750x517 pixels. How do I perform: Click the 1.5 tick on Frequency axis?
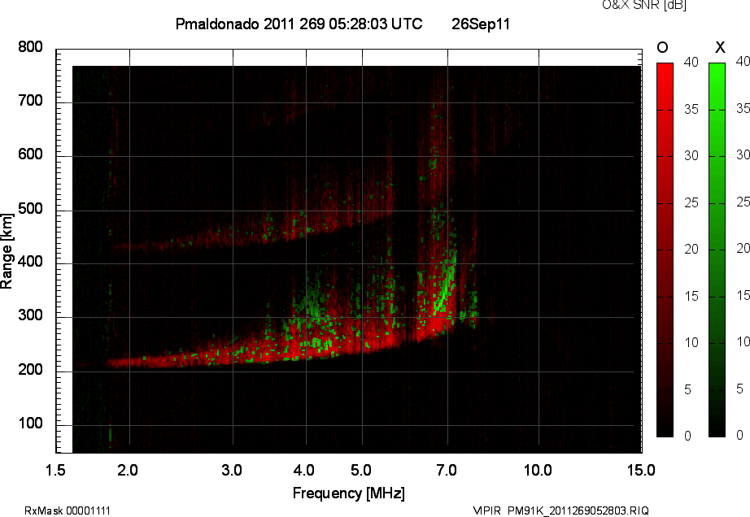tap(55, 471)
